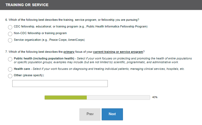Click the question 6 prompt text

tap(72, 20)
